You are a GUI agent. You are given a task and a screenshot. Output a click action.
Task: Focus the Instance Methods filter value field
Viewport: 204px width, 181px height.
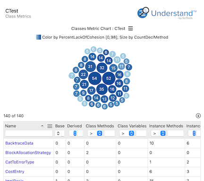point(176,133)
